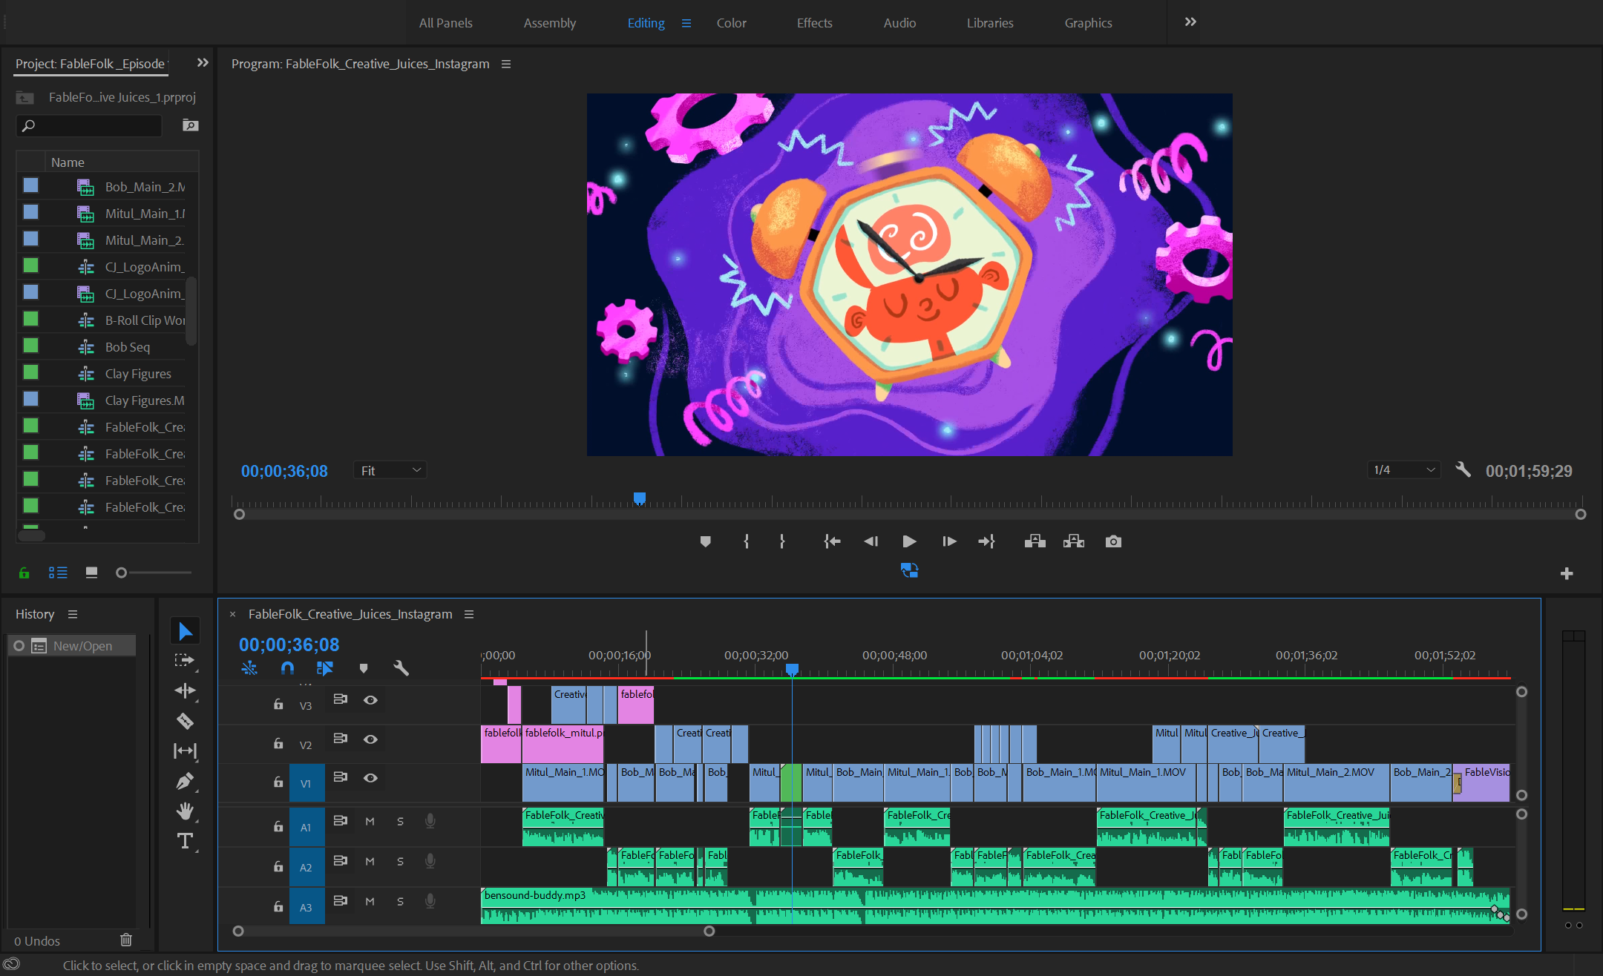Select the Ripple Edit tool
This screenshot has height=976, width=1603.
185,690
